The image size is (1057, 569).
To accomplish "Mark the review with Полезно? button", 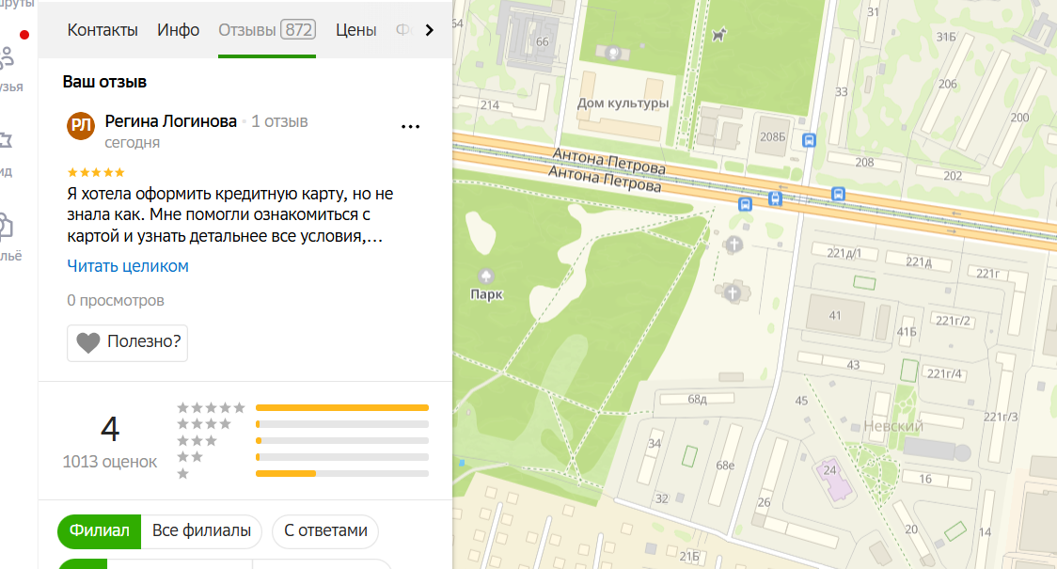I will click(127, 343).
